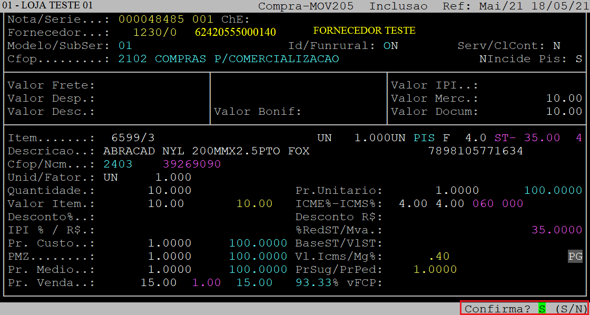The image size is (590, 315).
Task: Toggle the NIncide Pis S value
Action: pos(579,59)
